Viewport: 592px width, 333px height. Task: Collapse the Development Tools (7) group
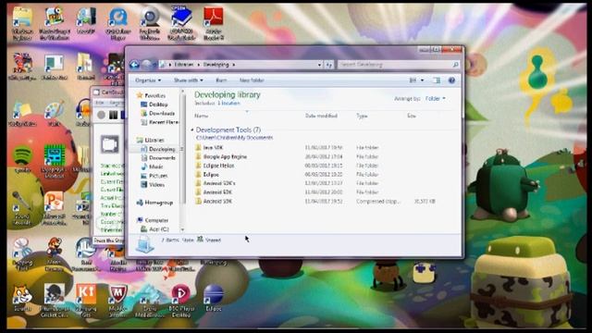coord(192,129)
